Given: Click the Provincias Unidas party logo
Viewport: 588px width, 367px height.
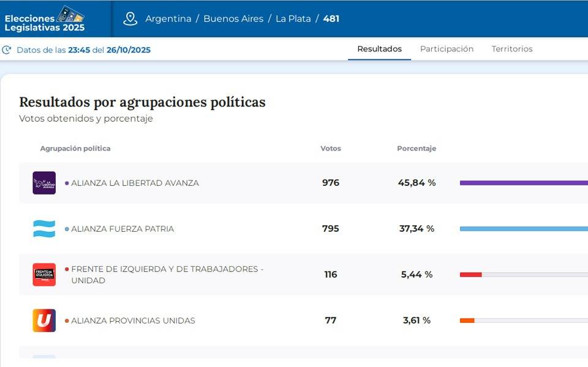Looking at the screenshot, I should [x=44, y=321].
